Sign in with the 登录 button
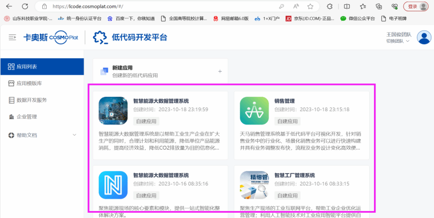 tap(416, 6)
